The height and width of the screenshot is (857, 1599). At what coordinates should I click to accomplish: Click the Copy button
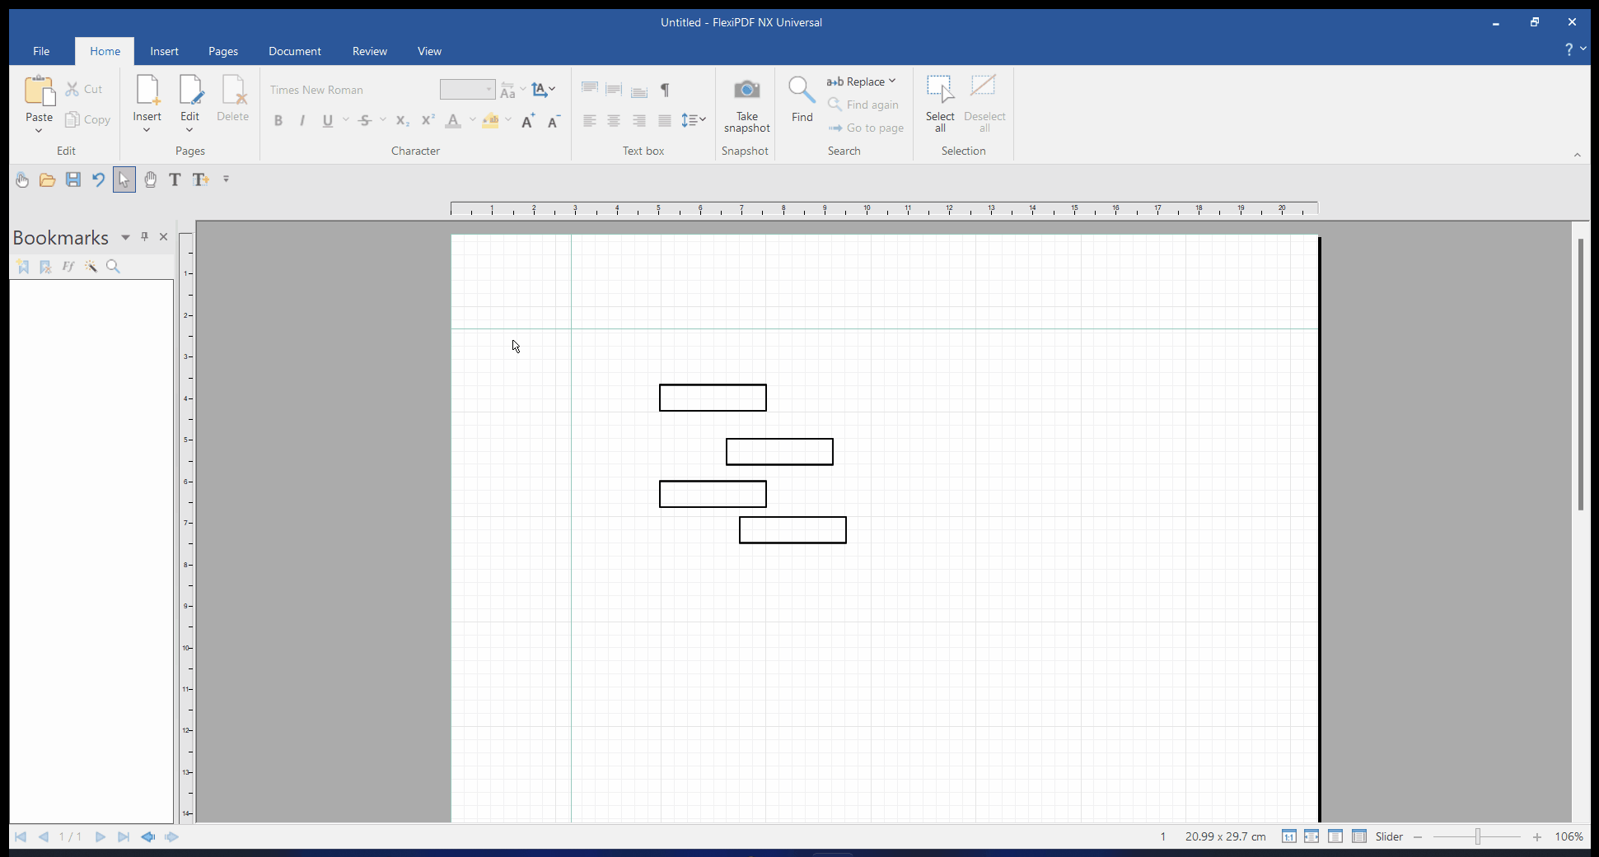87,120
